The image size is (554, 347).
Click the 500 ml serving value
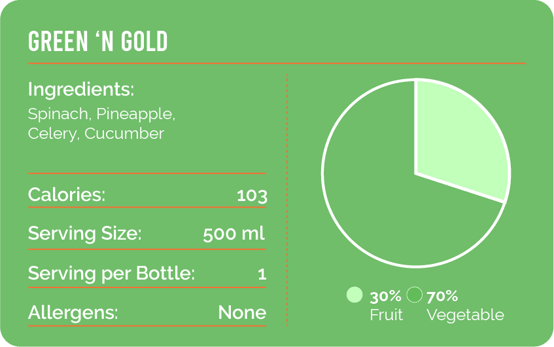pos(234,234)
